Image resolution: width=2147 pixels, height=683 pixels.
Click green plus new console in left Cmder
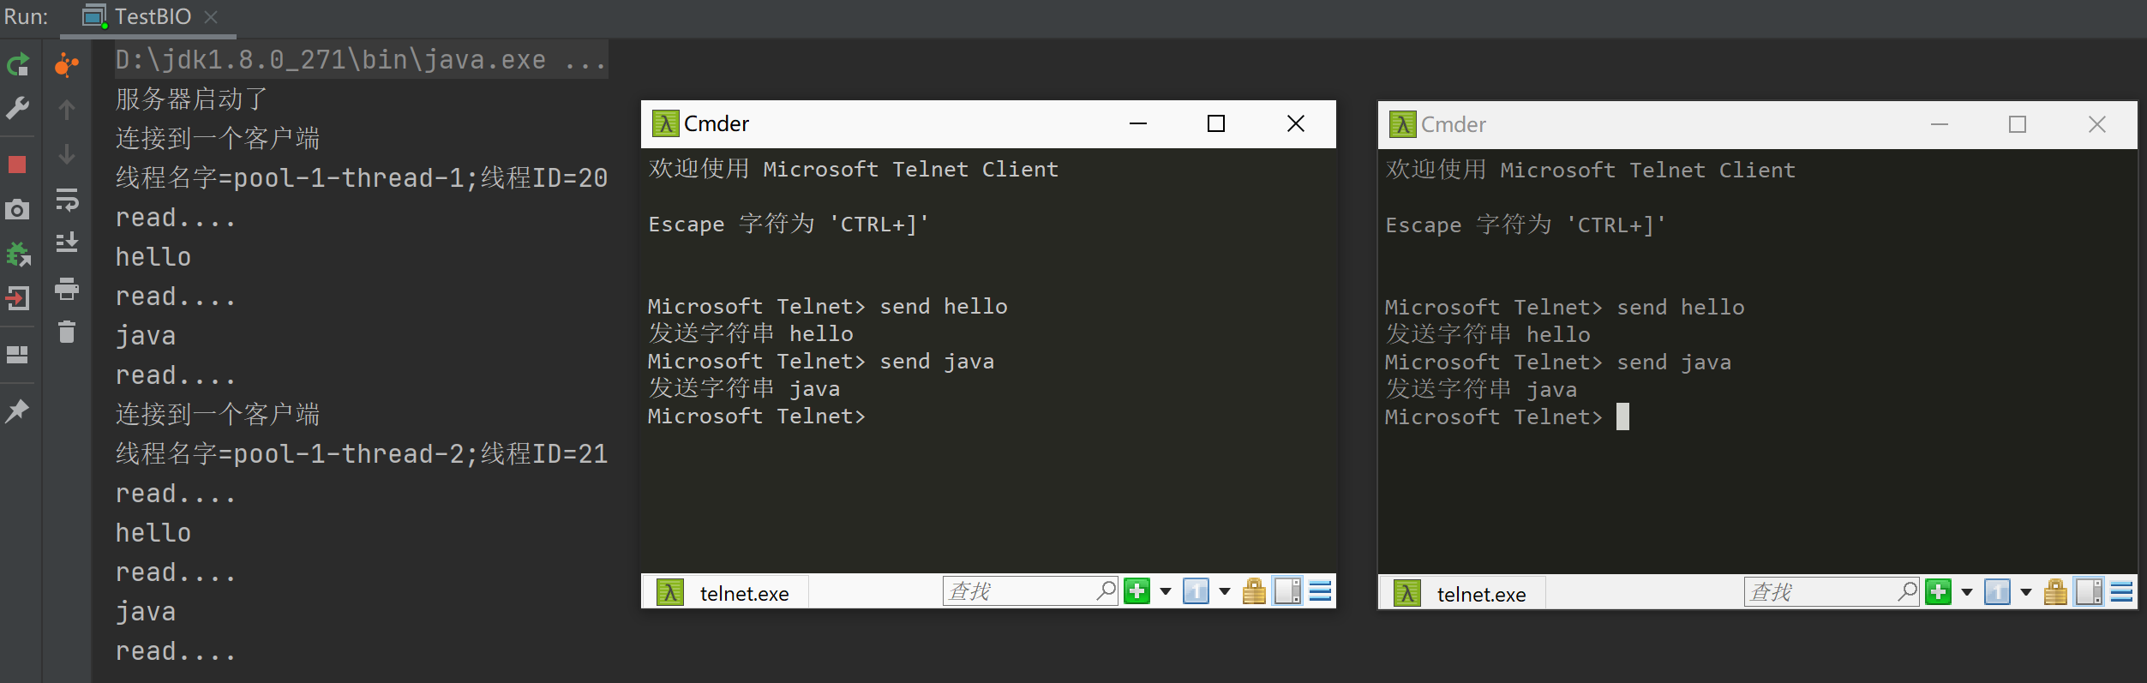click(1137, 591)
